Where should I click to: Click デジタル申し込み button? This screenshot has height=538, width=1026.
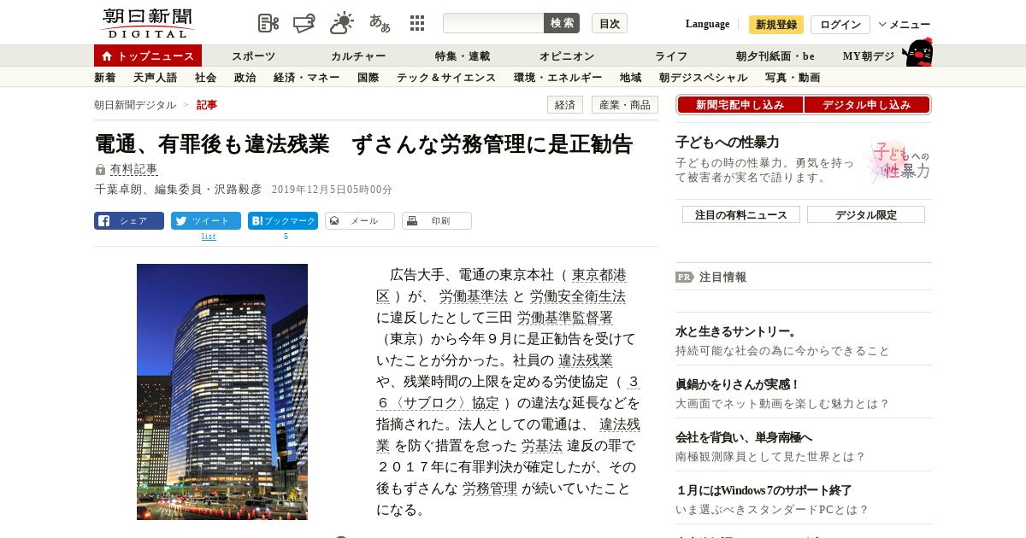click(x=867, y=105)
